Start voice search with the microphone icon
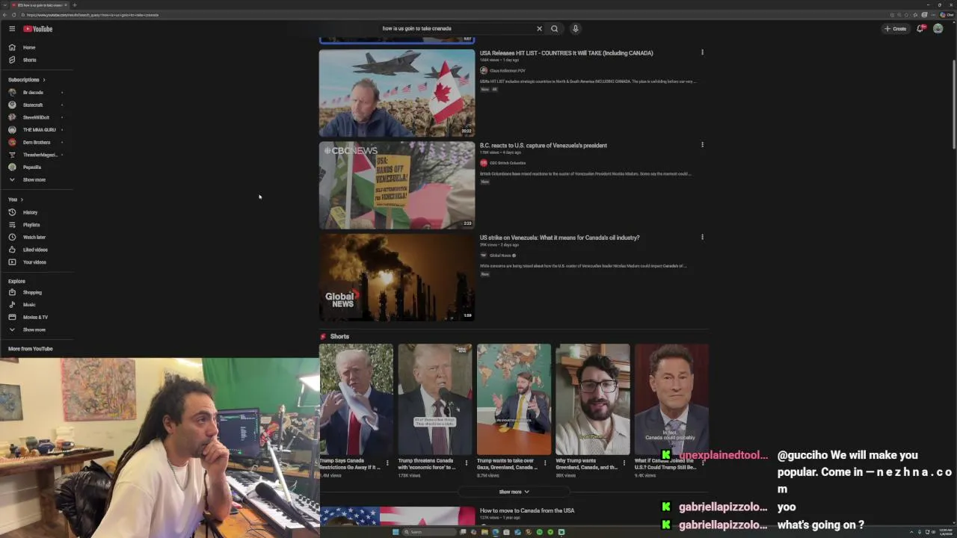The width and height of the screenshot is (957, 538). pos(575,28)
